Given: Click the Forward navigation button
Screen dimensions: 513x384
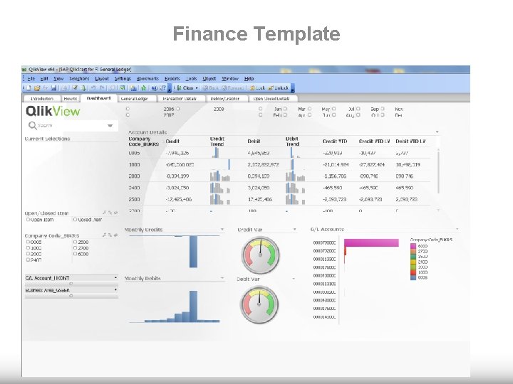Looking at the screenshot, I should 232,88.
